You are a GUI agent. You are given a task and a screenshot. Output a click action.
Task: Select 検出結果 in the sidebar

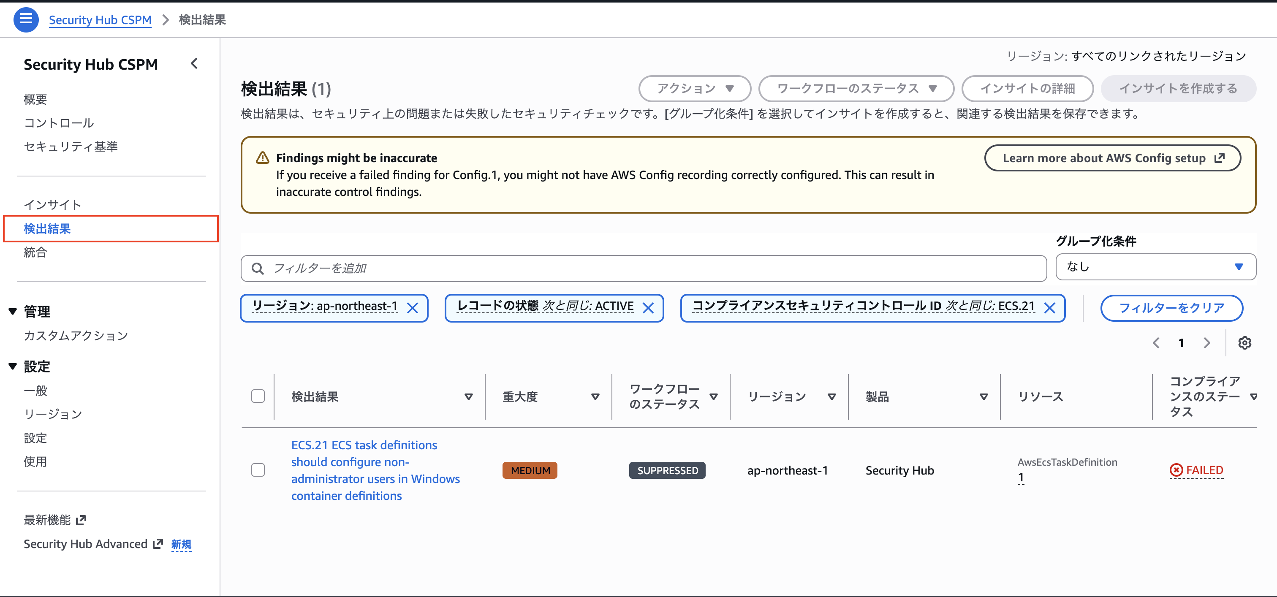47,228
